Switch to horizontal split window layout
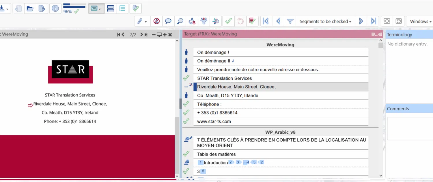Viewport: 433px width, 182px height. click(110, 8)
